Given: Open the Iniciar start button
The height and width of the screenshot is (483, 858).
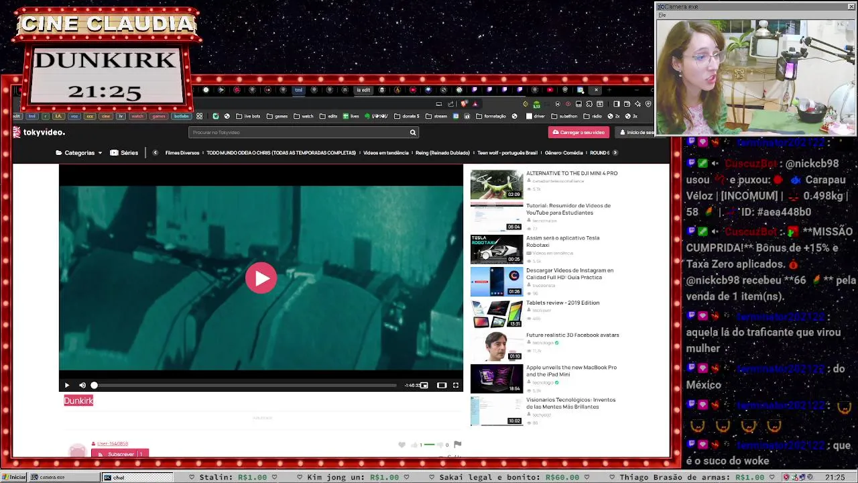Looking at the screenshot, I should point(14,478).
